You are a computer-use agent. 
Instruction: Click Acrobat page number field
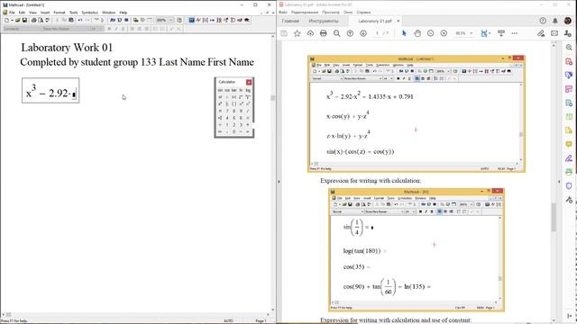[377, 33]
